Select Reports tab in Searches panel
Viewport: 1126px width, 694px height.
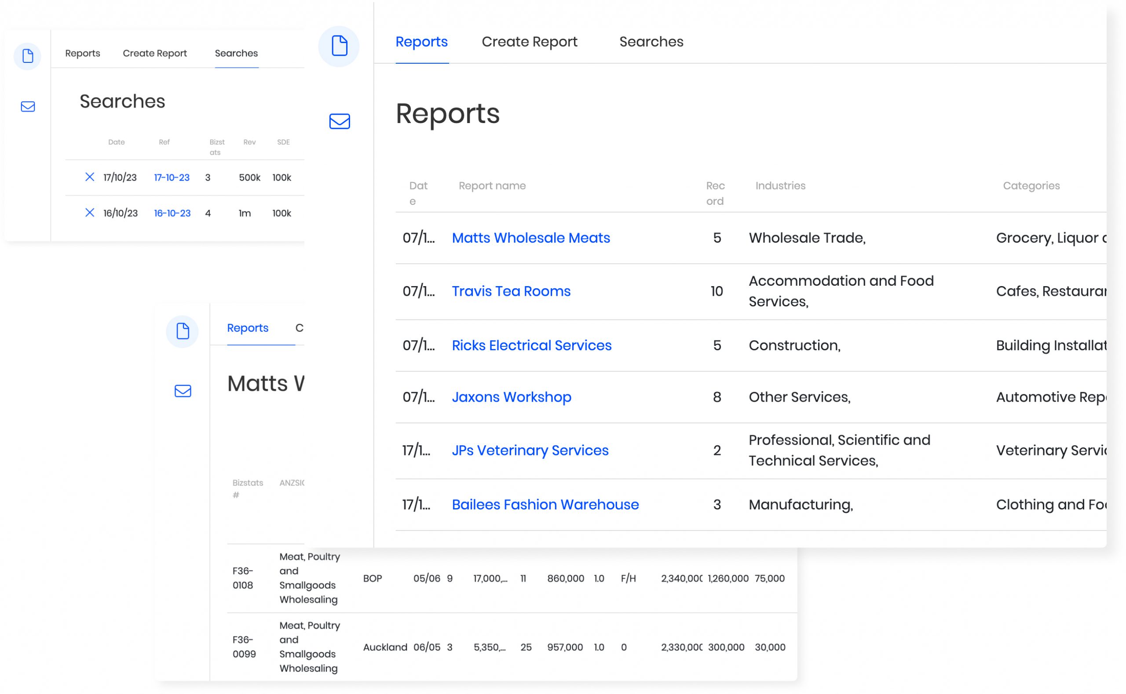(x=83, y=53)
